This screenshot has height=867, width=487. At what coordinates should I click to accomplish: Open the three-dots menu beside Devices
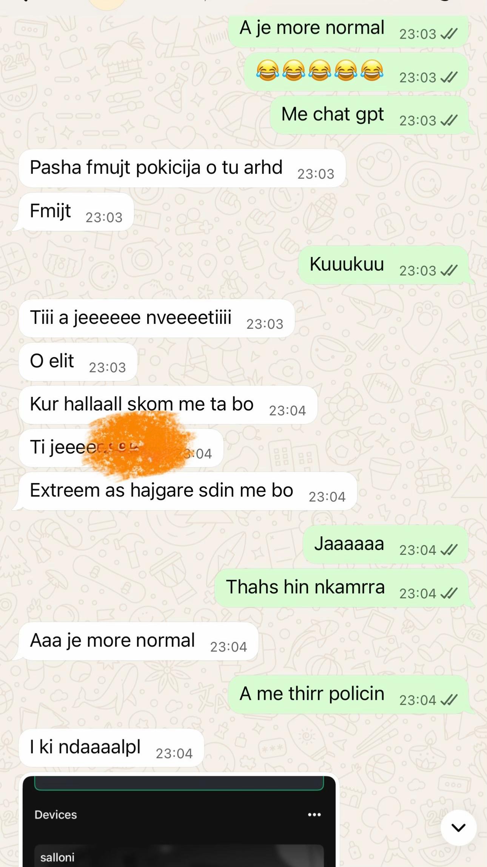pos(314,814)
